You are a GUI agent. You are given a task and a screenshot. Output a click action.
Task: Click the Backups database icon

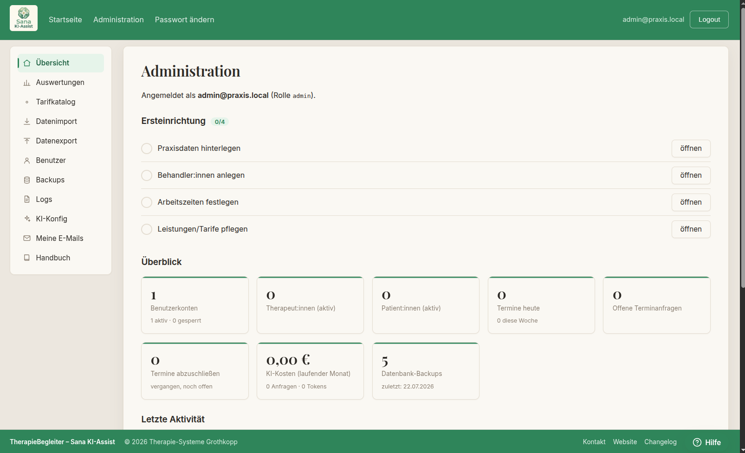click(x=27, y=180)
